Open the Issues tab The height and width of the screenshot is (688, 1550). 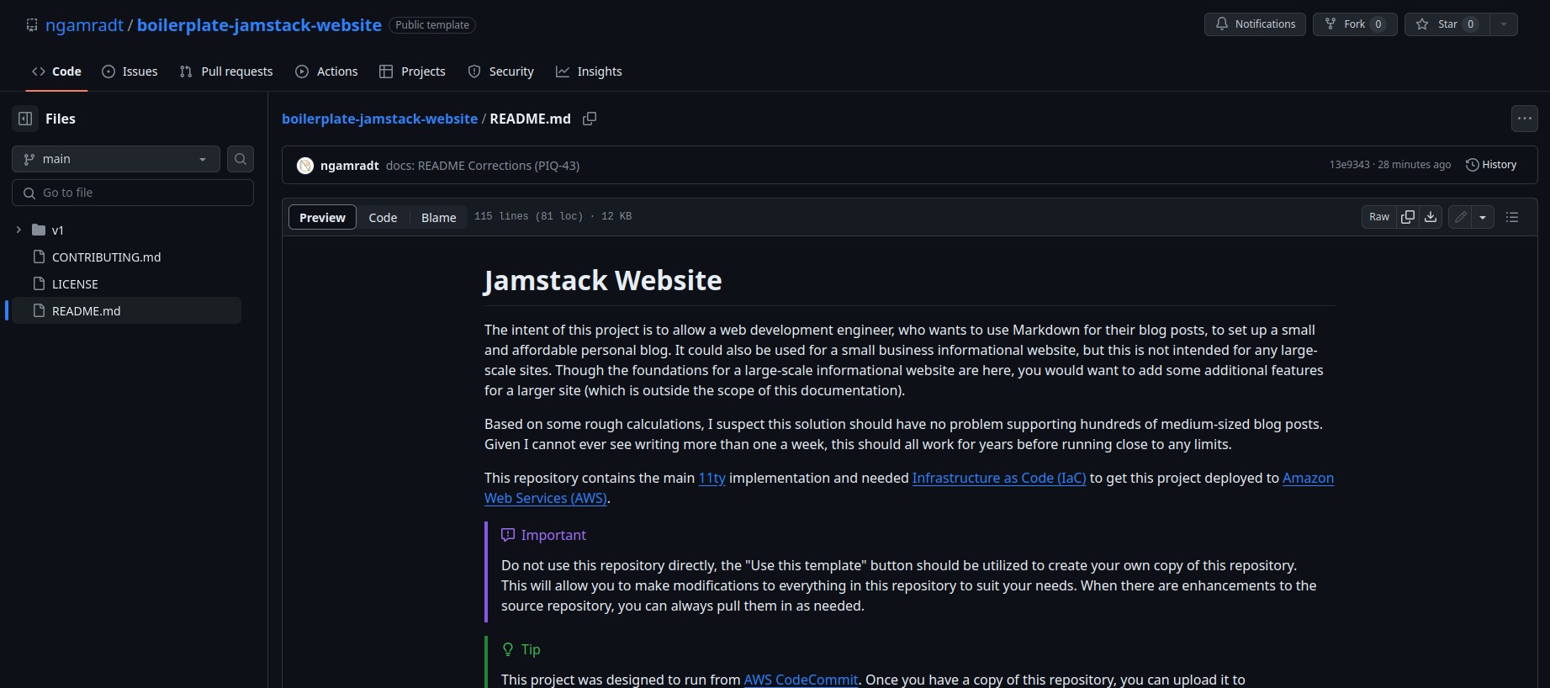point(130,71)
